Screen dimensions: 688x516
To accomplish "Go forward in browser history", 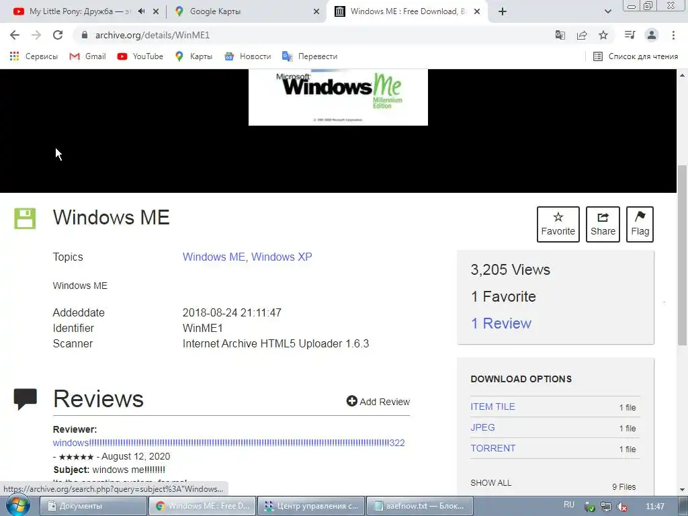I will 36,35.
